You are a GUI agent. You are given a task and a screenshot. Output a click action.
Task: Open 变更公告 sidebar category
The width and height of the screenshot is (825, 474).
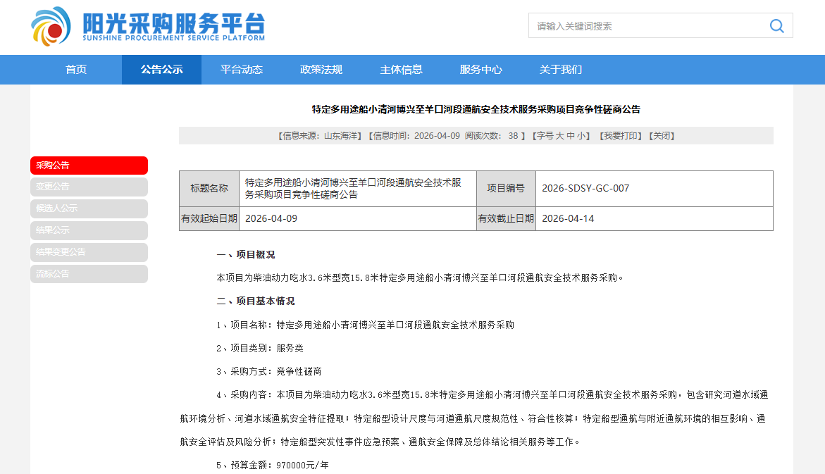(89, 187)
